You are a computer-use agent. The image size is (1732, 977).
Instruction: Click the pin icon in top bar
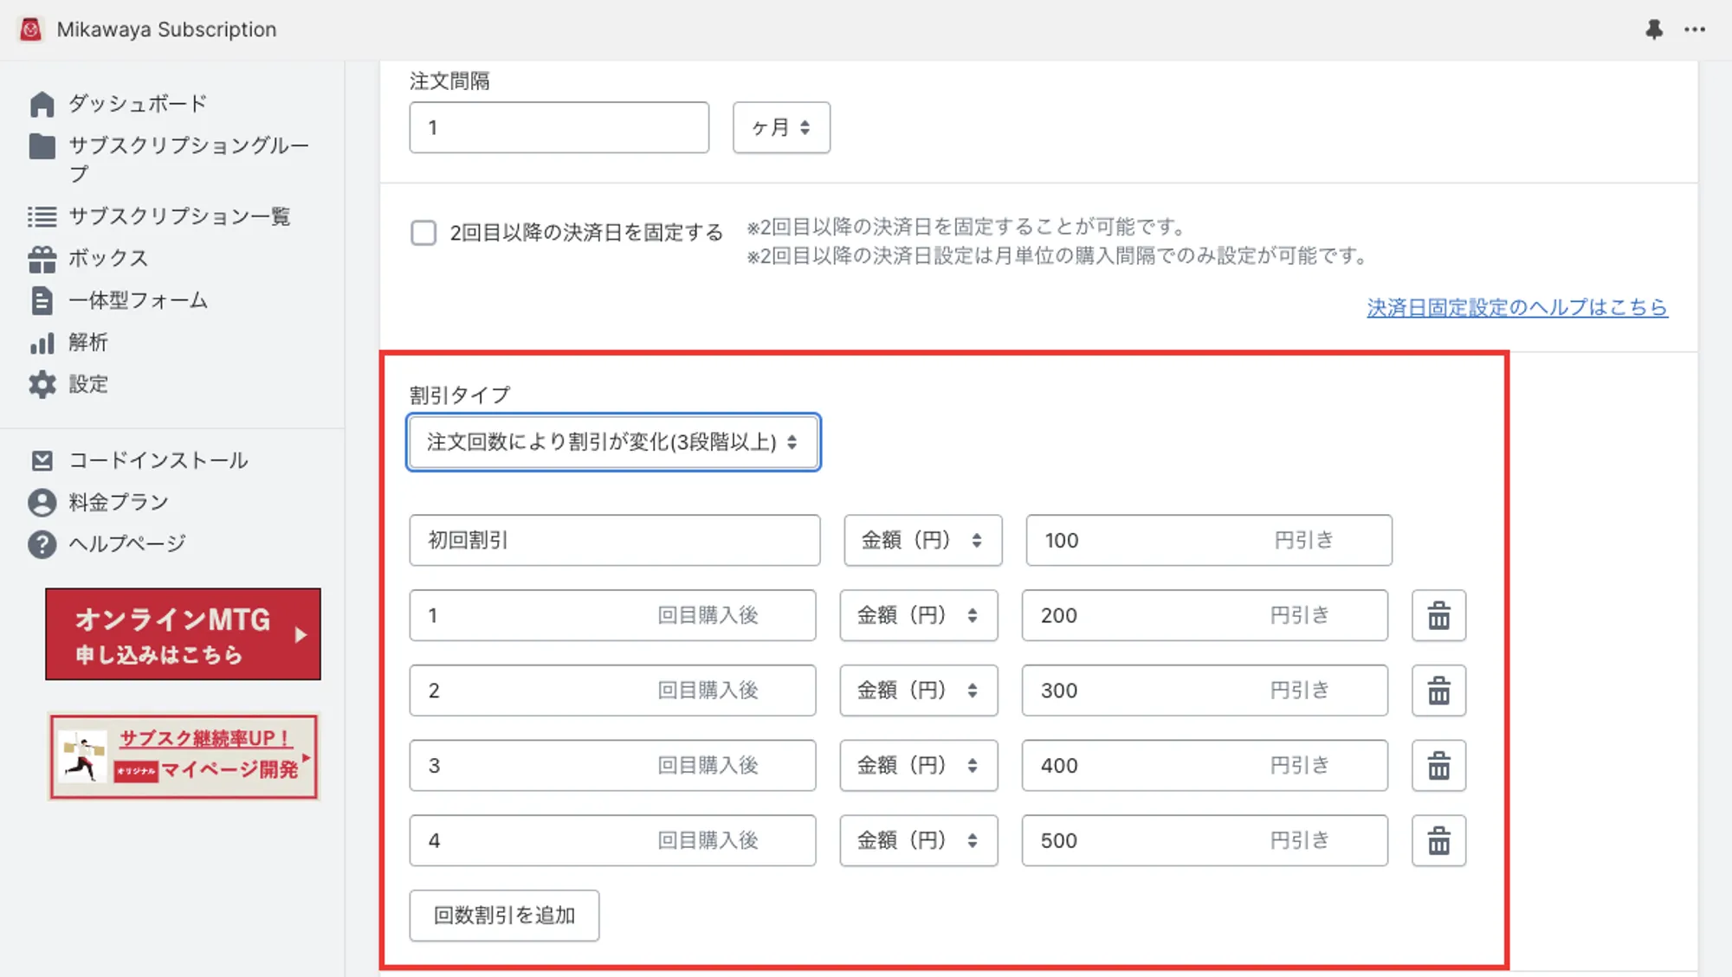[1654, 29]
